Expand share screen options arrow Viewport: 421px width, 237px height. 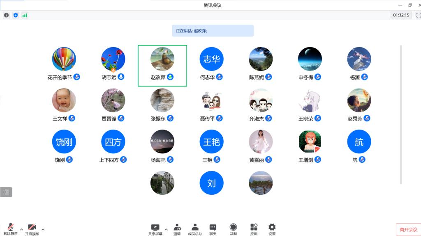tap(166, 230)
